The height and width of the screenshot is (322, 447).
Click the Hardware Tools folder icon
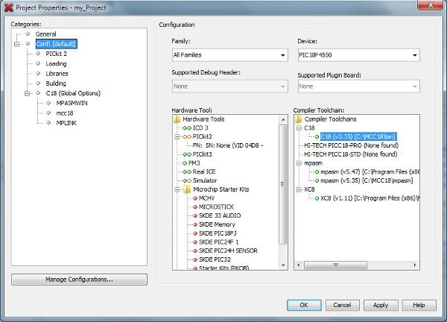[x=177, y=119]
